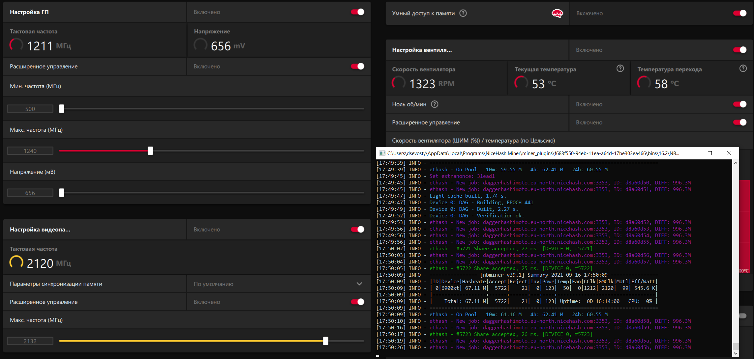This screenshot has height=359, width=754.
Task: Click help icon next to Умный доступ к памяти
Action: coord(463,13)
